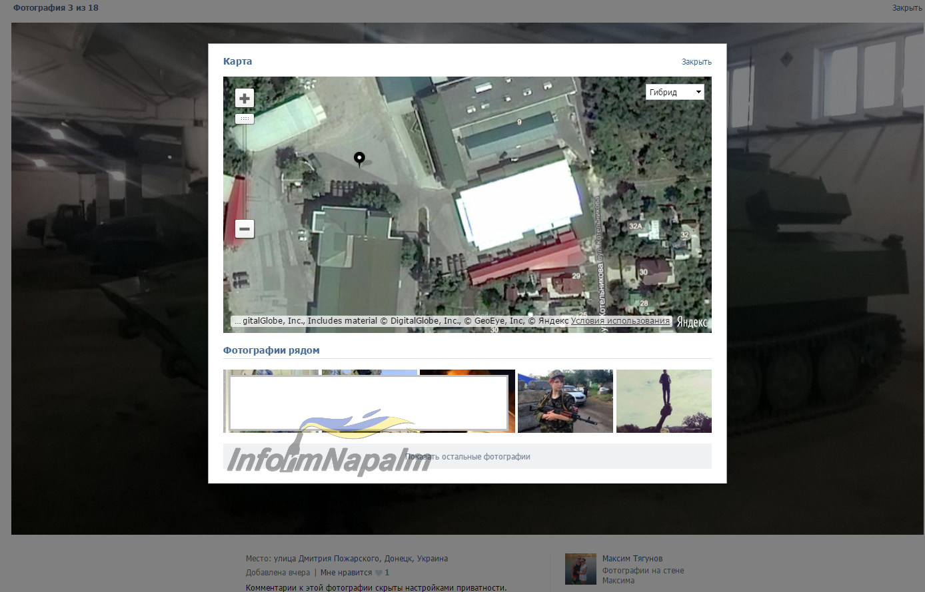This screenshot has width=925, height=592.
Task: Open Фотографии на стене Максима album
Action: (643, 575)
